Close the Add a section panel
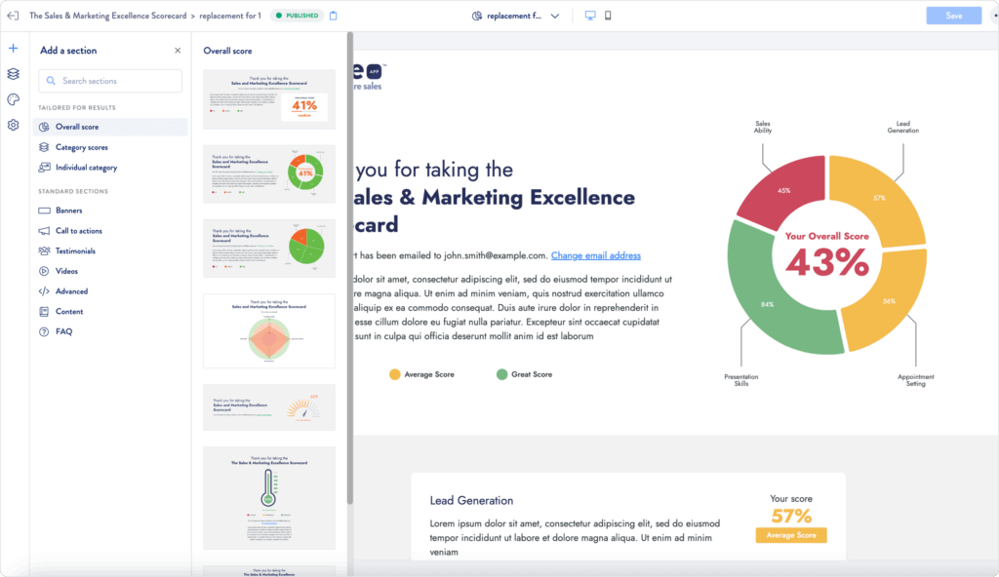Viewport: 999px width, 577px height. point(178,51)
